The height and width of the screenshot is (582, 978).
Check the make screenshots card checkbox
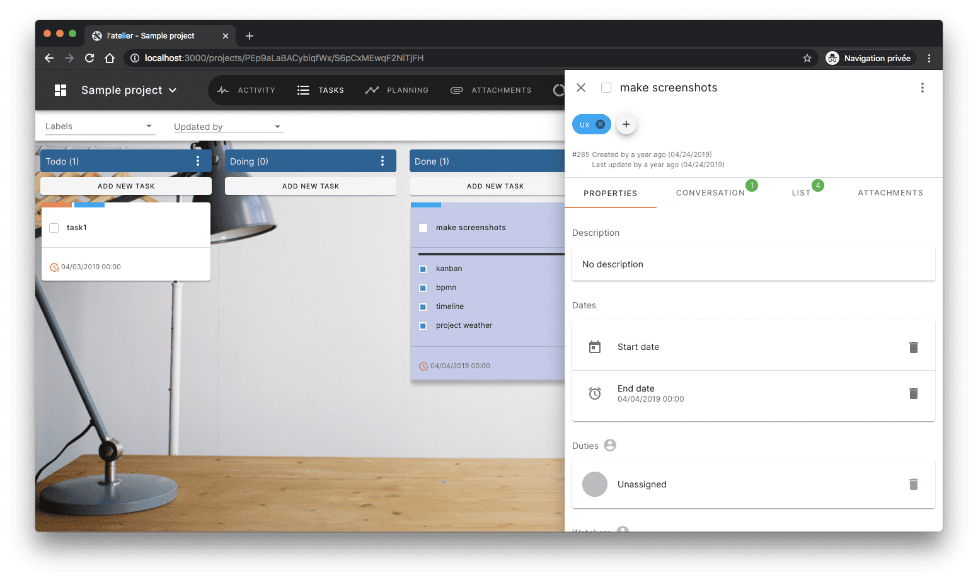[423, 228]
